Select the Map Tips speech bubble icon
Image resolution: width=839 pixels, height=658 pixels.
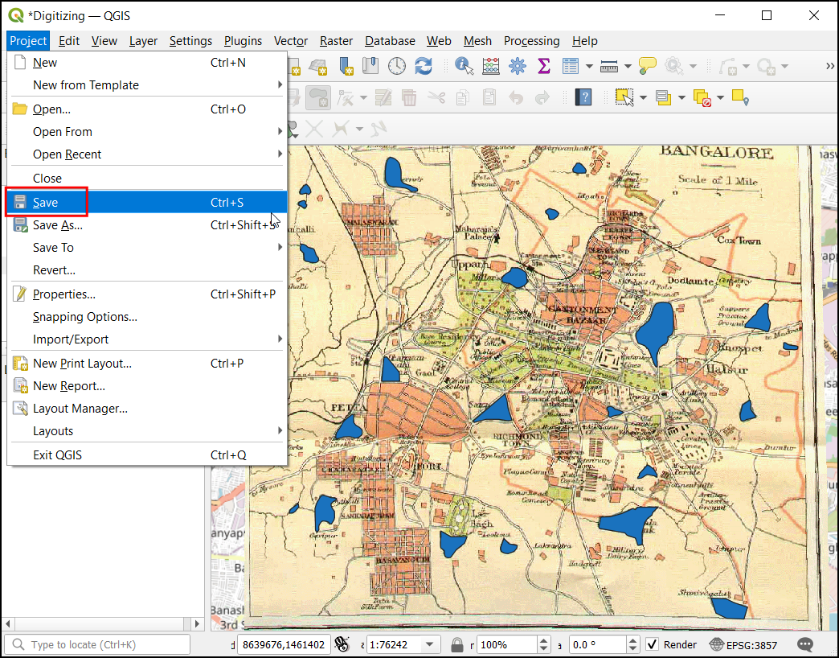tap(648, 66)
